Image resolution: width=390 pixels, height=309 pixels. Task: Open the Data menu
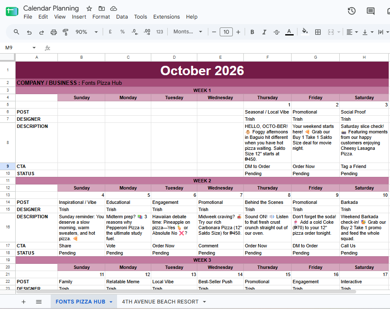tap(122, 16)
